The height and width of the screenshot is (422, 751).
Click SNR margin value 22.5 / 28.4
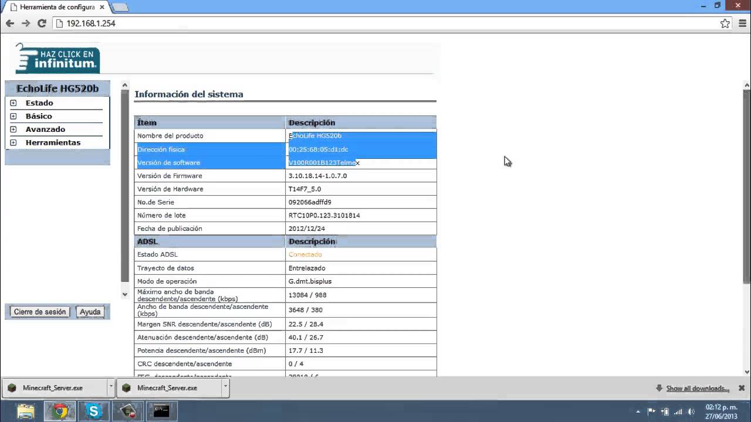click(306, 324)
